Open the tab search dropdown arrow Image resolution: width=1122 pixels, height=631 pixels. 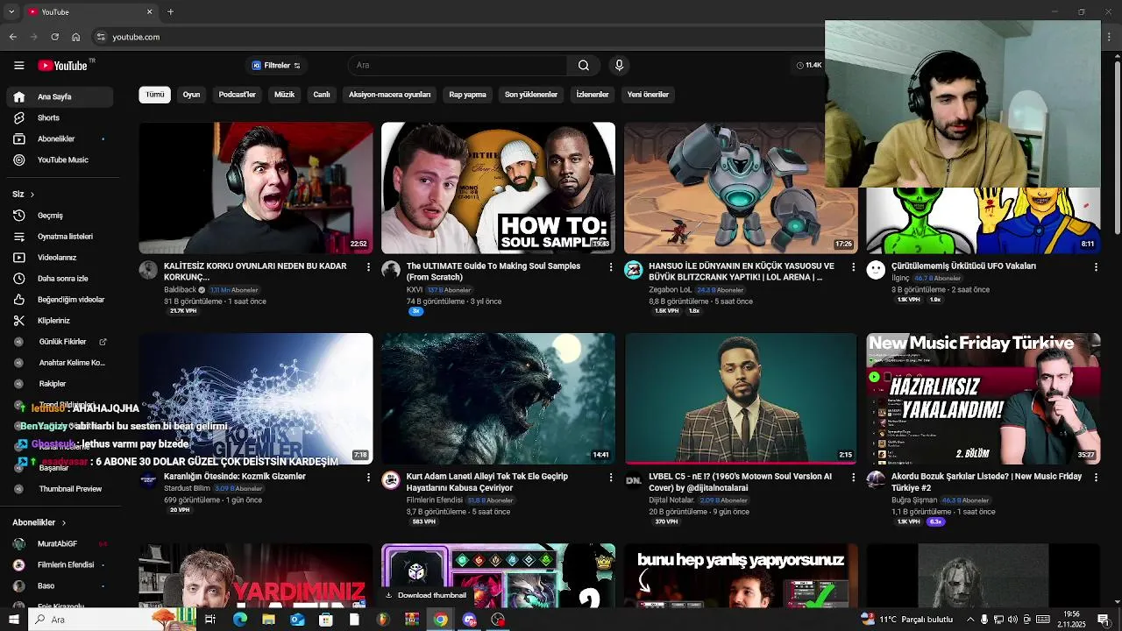pyautogui.click(x=11, y=11)
